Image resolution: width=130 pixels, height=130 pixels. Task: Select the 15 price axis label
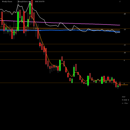(x=125, y=14)
